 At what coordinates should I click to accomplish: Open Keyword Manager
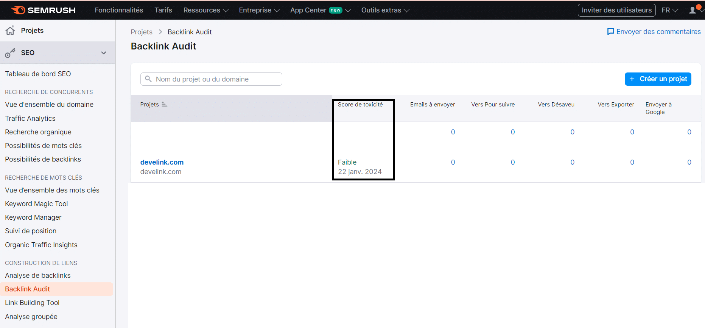pos(33,217)
